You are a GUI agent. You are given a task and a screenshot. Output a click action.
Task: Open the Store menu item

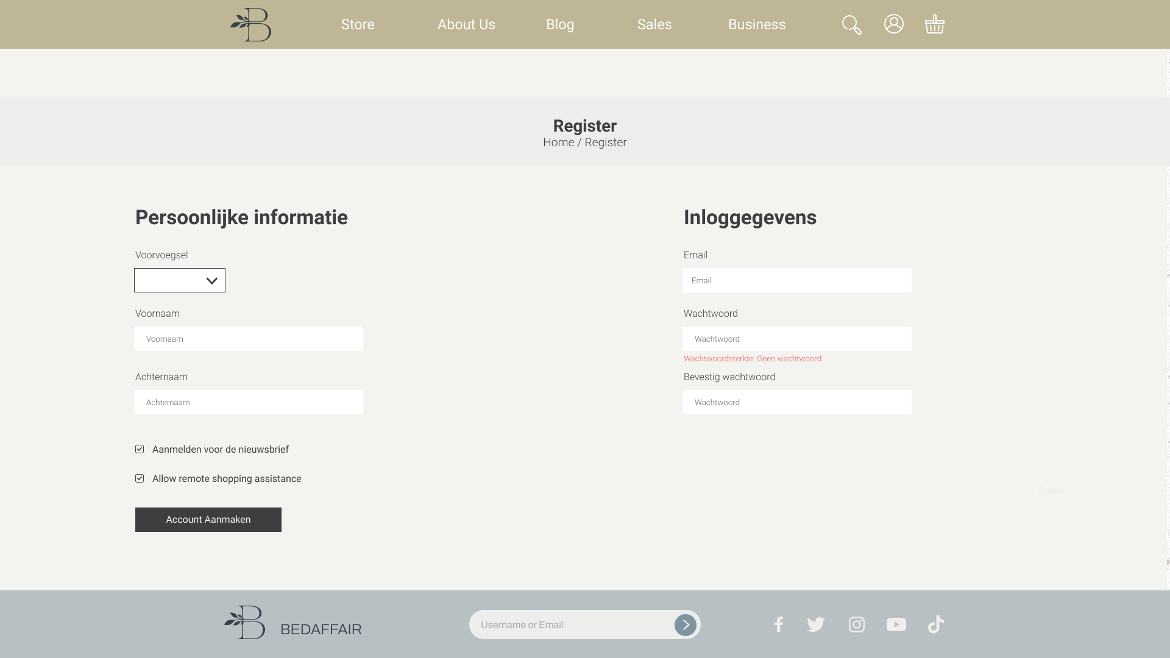358,24
